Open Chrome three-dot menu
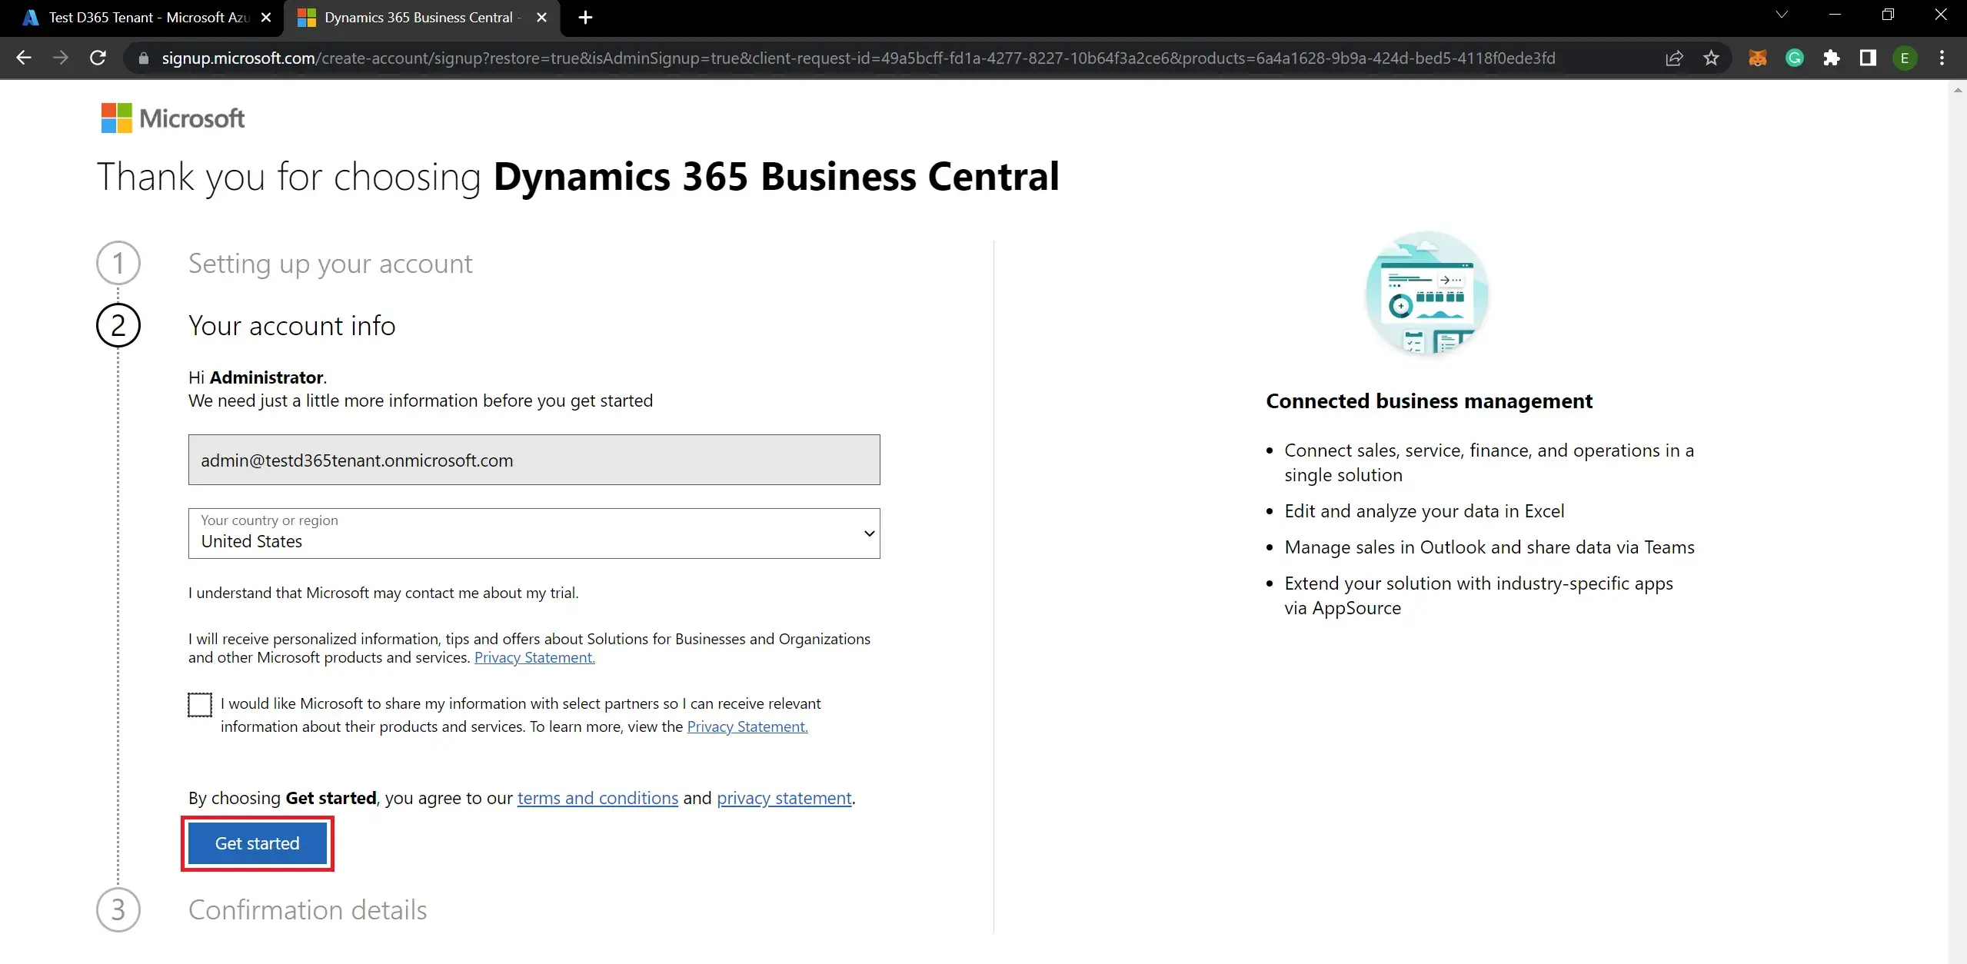The height and width of the screenshot is (964, 1967). click(1942, 58)
